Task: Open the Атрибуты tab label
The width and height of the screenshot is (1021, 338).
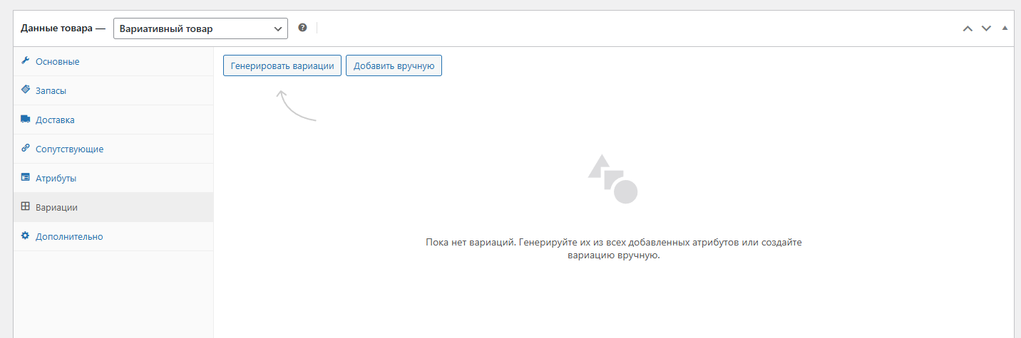Action: coord(56,179)
